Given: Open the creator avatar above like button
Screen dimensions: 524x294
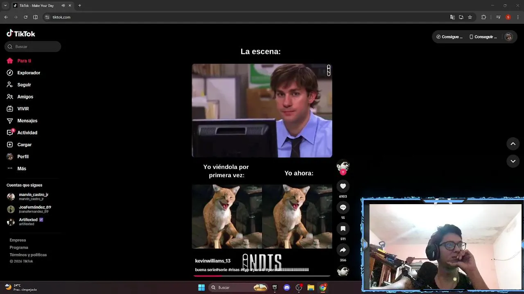Looking at the screenshot, I should coord(343,165).
